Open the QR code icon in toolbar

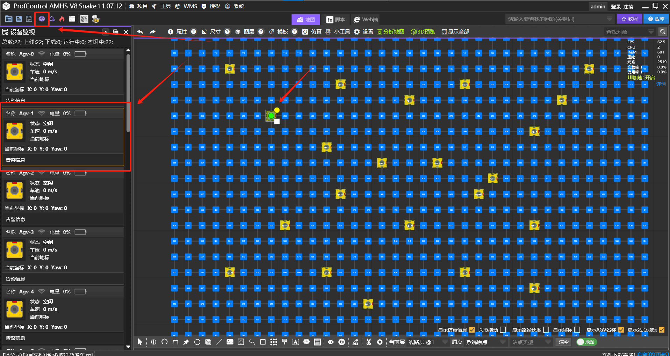[x=84, y=19]
